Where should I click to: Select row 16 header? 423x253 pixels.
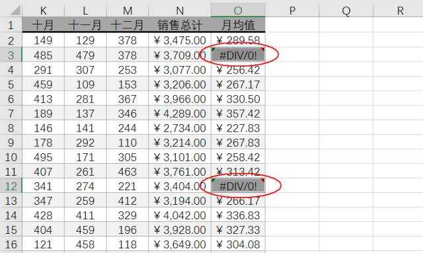[11, 244]
